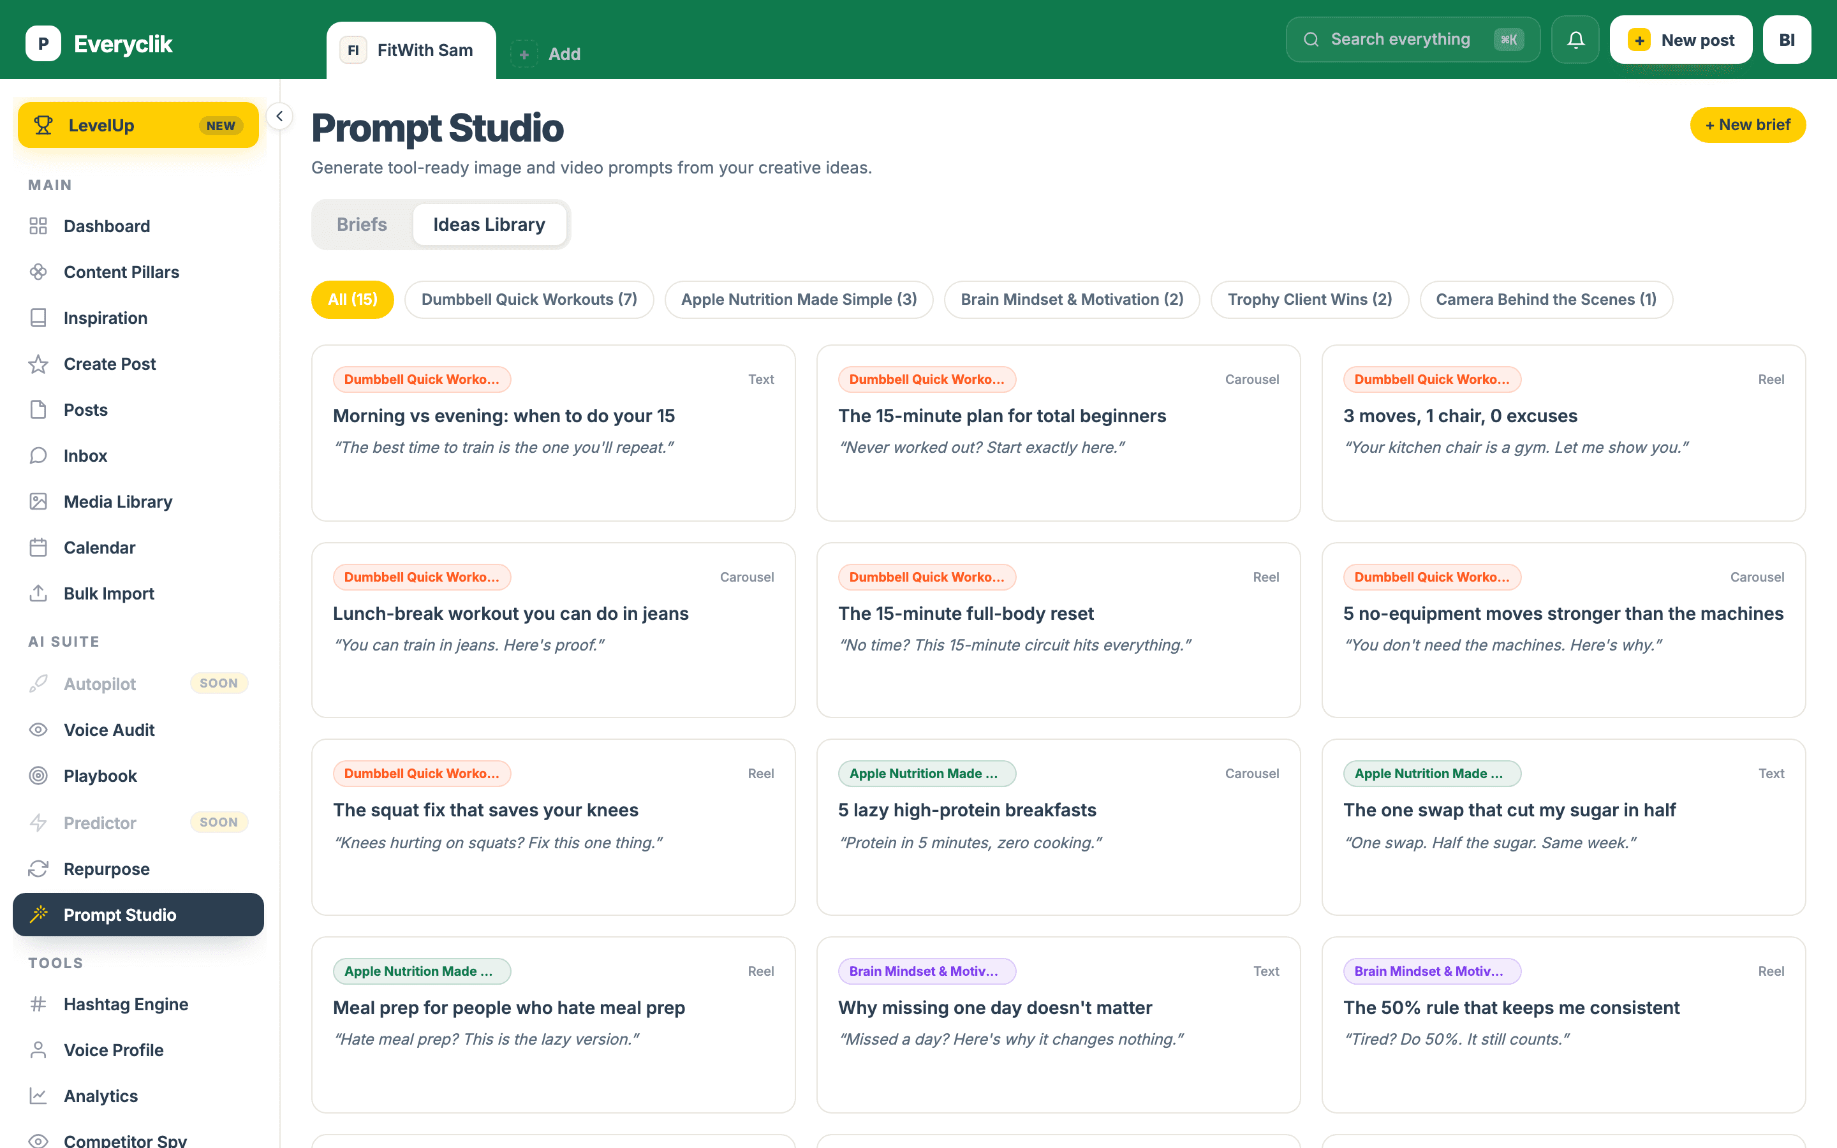Filter by All (15) ideas
The image size is (1837, 1148).
click(x=353, y=299)
